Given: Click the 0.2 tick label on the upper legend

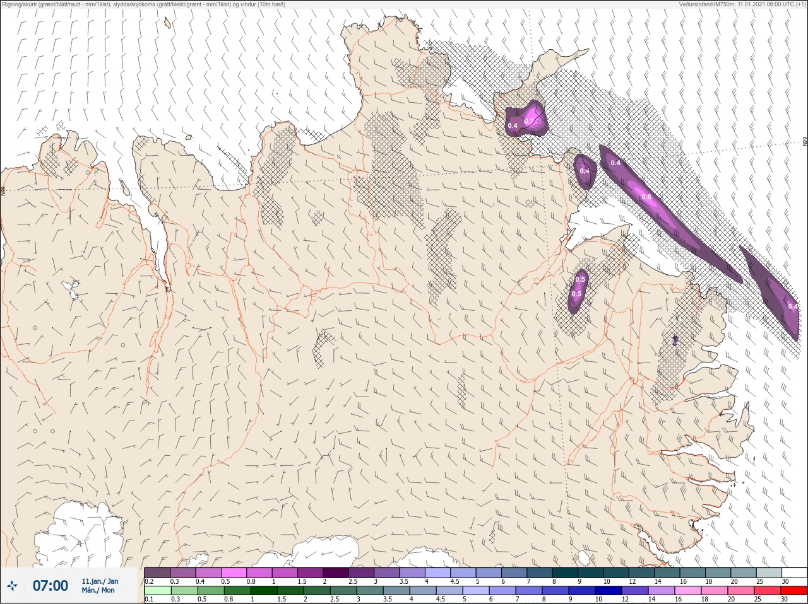Looking at the screenshot, I should 149,581.
